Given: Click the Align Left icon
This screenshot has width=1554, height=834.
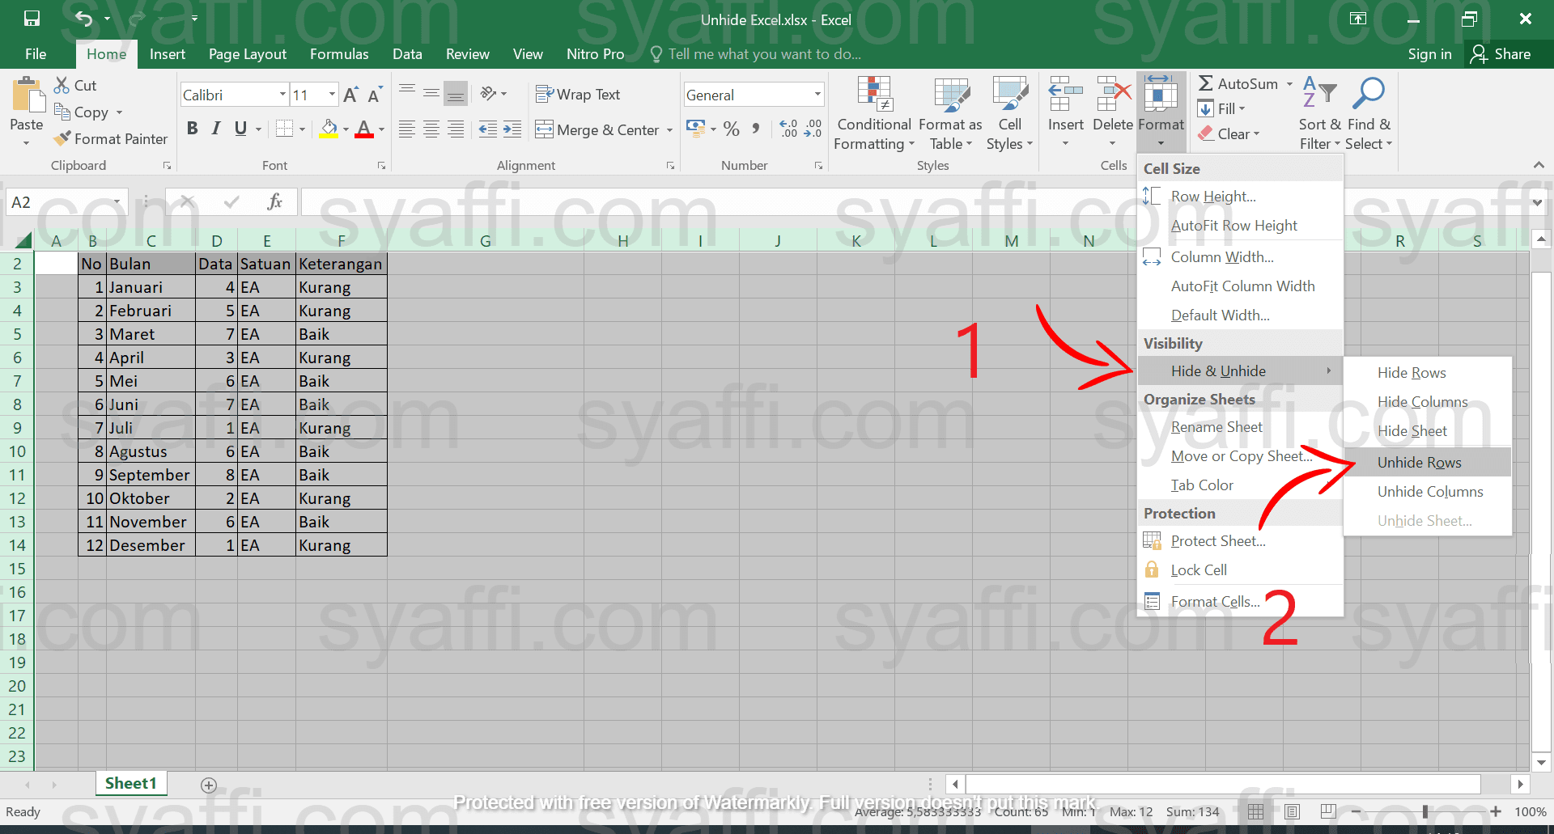Looking at the screenshot, I should [407, 129].
